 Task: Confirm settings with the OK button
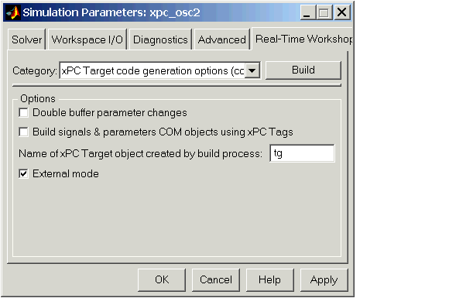click(x=162, y=279)
